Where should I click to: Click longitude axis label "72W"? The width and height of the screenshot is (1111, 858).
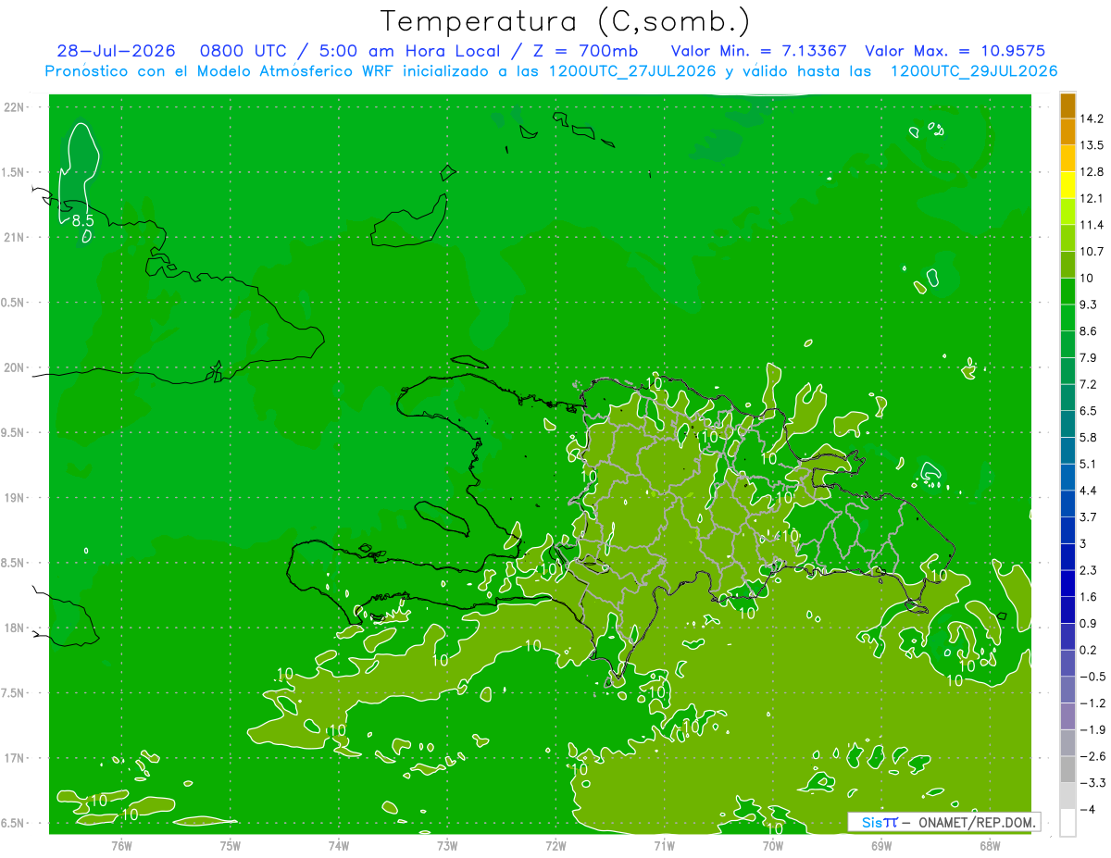555,846
